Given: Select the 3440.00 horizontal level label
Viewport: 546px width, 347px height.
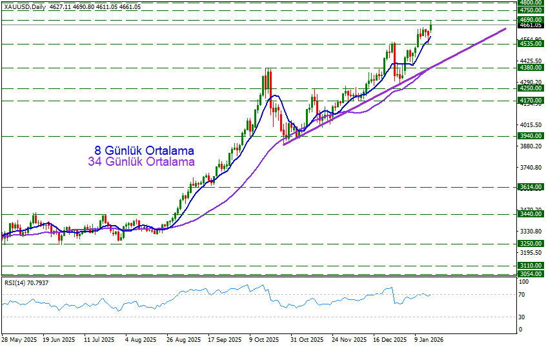Looking at the screenshot, I should (x=530, y=214).
